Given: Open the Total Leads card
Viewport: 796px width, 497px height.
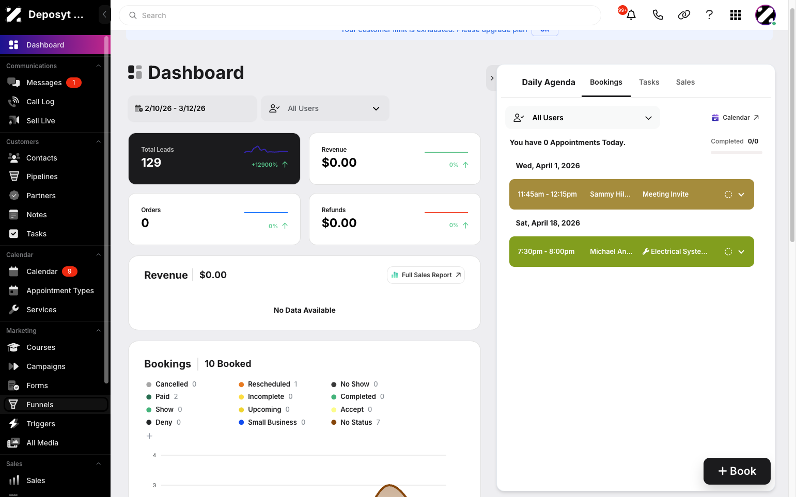Looking at the screenshot, I should point(214,158).
